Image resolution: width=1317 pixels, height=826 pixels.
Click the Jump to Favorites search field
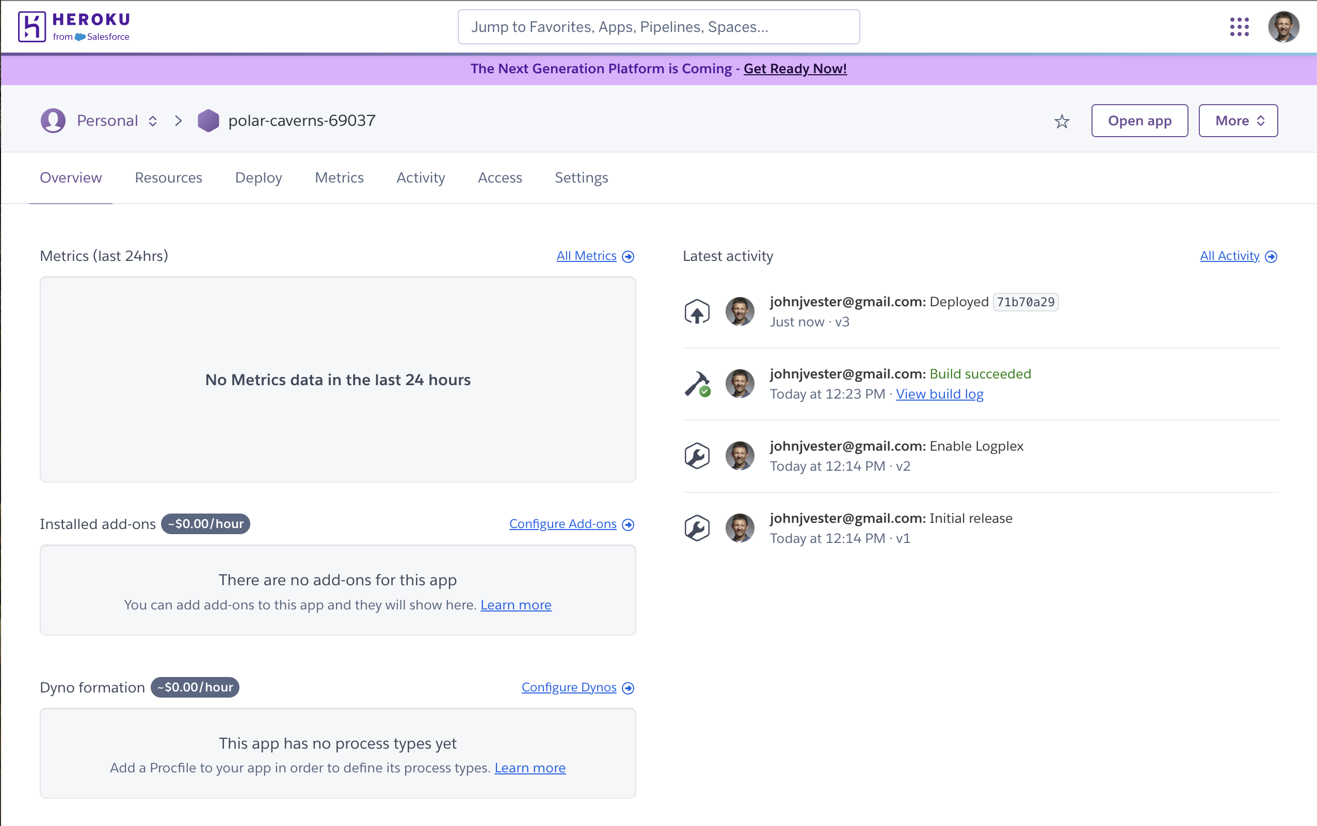[x=658, y=27]
